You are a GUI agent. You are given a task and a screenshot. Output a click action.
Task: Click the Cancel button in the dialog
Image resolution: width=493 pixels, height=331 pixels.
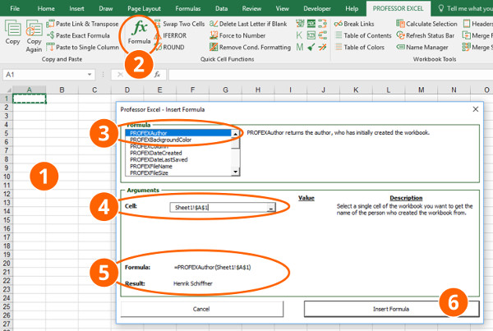pyautogui.click(x=201, y=309)
